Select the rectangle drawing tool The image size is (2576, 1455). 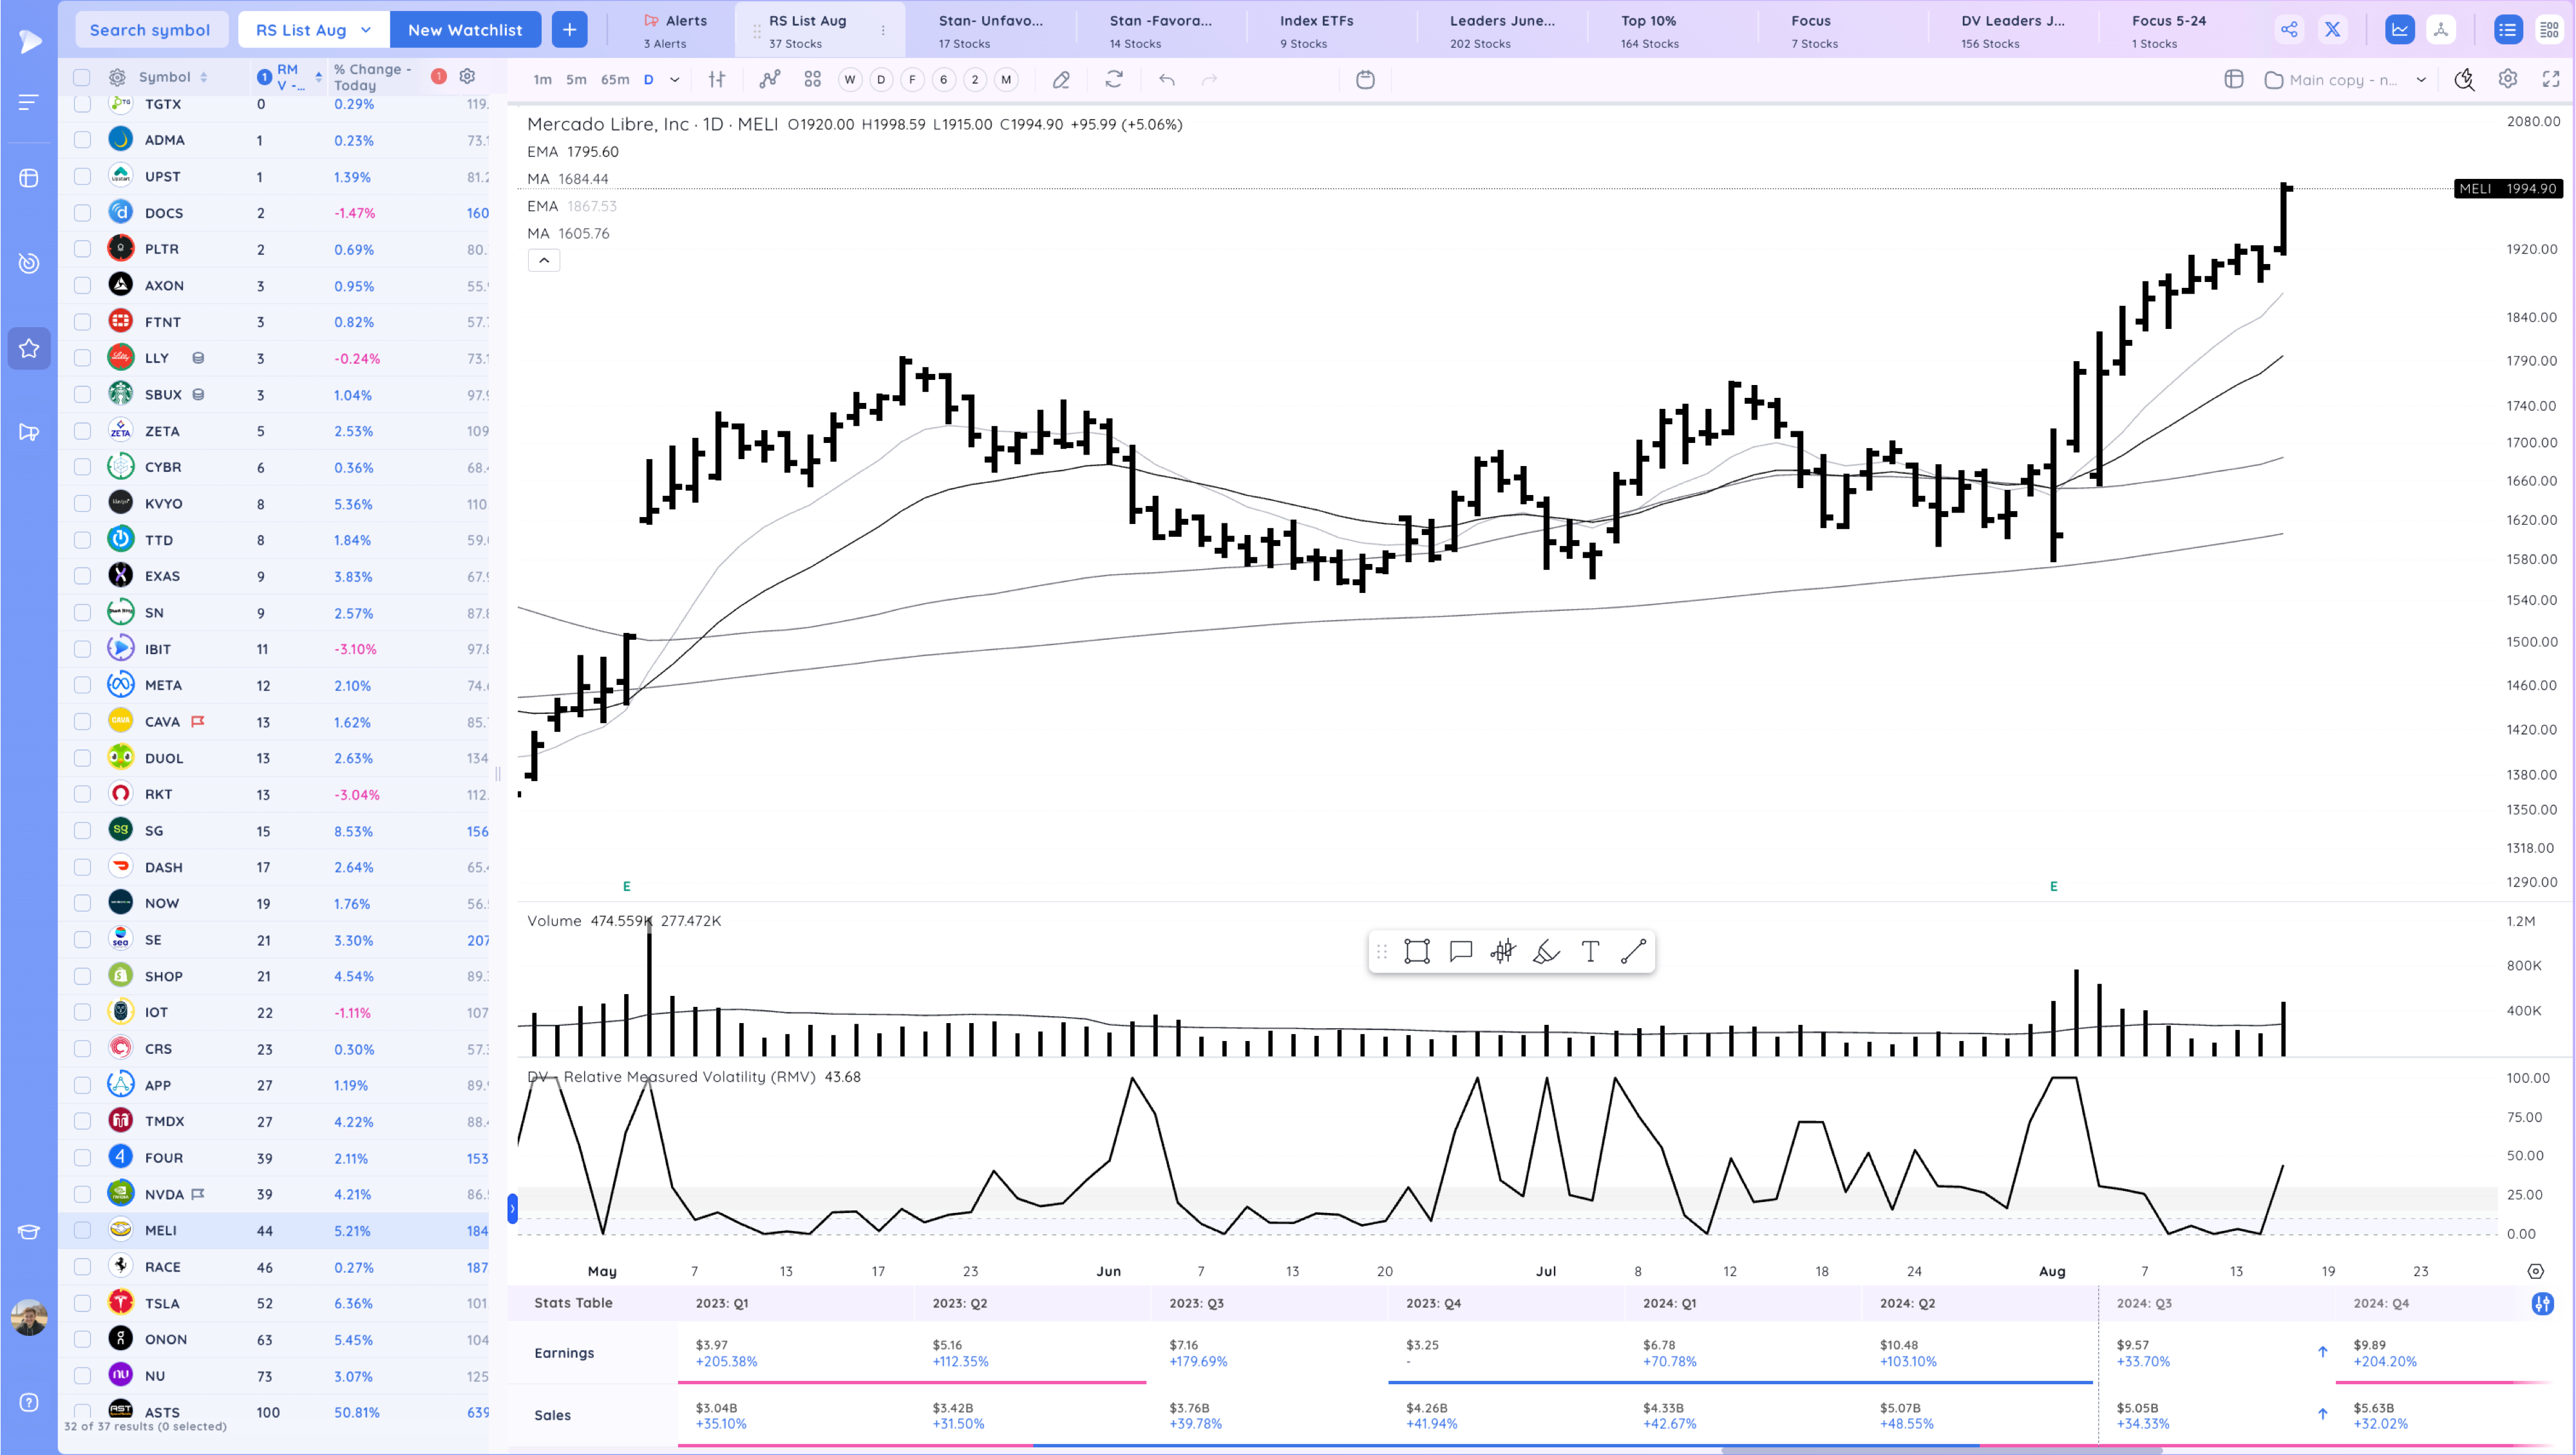click(x=1416, y=951)
